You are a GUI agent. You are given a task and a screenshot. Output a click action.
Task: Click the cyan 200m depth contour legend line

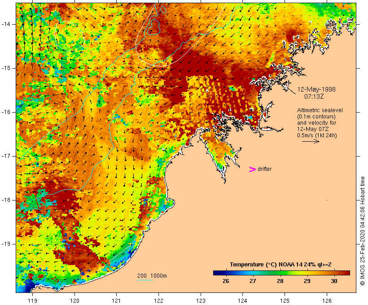coord(145,280)
